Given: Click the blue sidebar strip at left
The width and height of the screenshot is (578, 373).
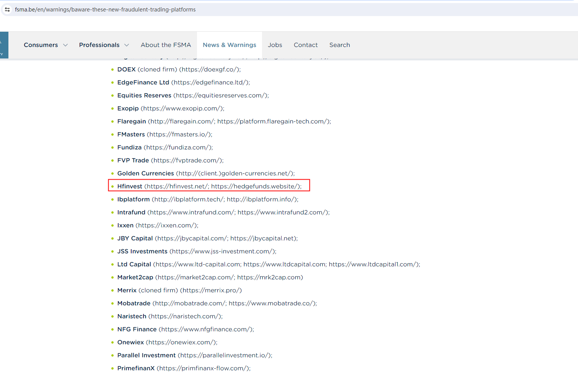Looking at the screenshot, I should 4,45.
